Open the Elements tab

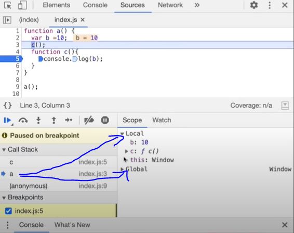(57, 5)
